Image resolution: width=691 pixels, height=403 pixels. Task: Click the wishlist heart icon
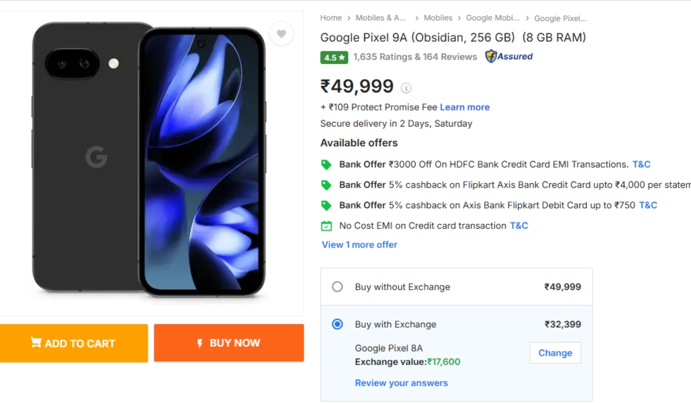coord(281,34)
